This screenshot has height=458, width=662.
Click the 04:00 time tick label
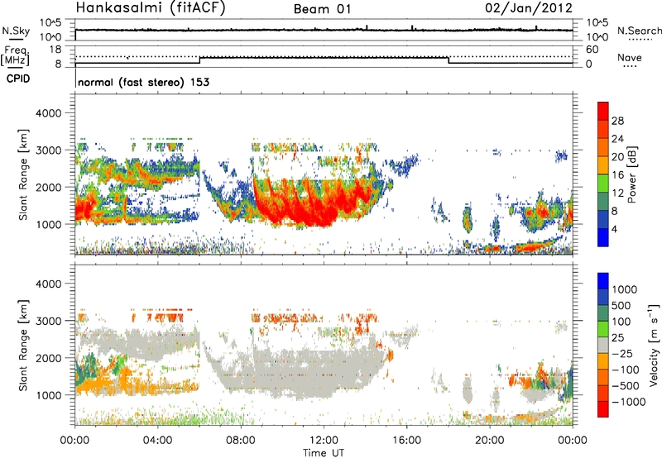tap(157, 441)
